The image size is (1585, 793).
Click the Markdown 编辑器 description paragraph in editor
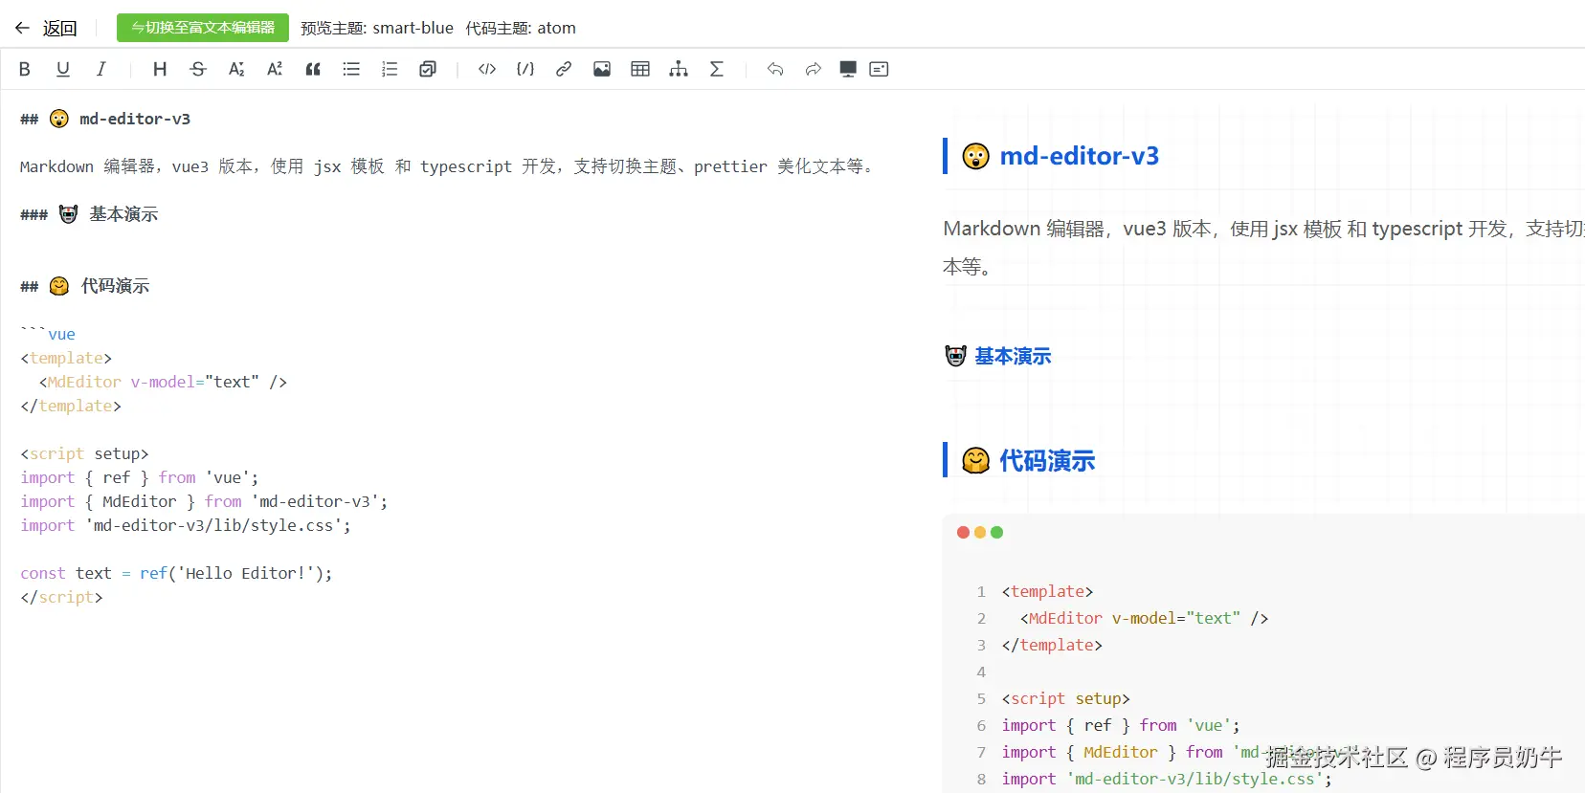tap(446, 166)
